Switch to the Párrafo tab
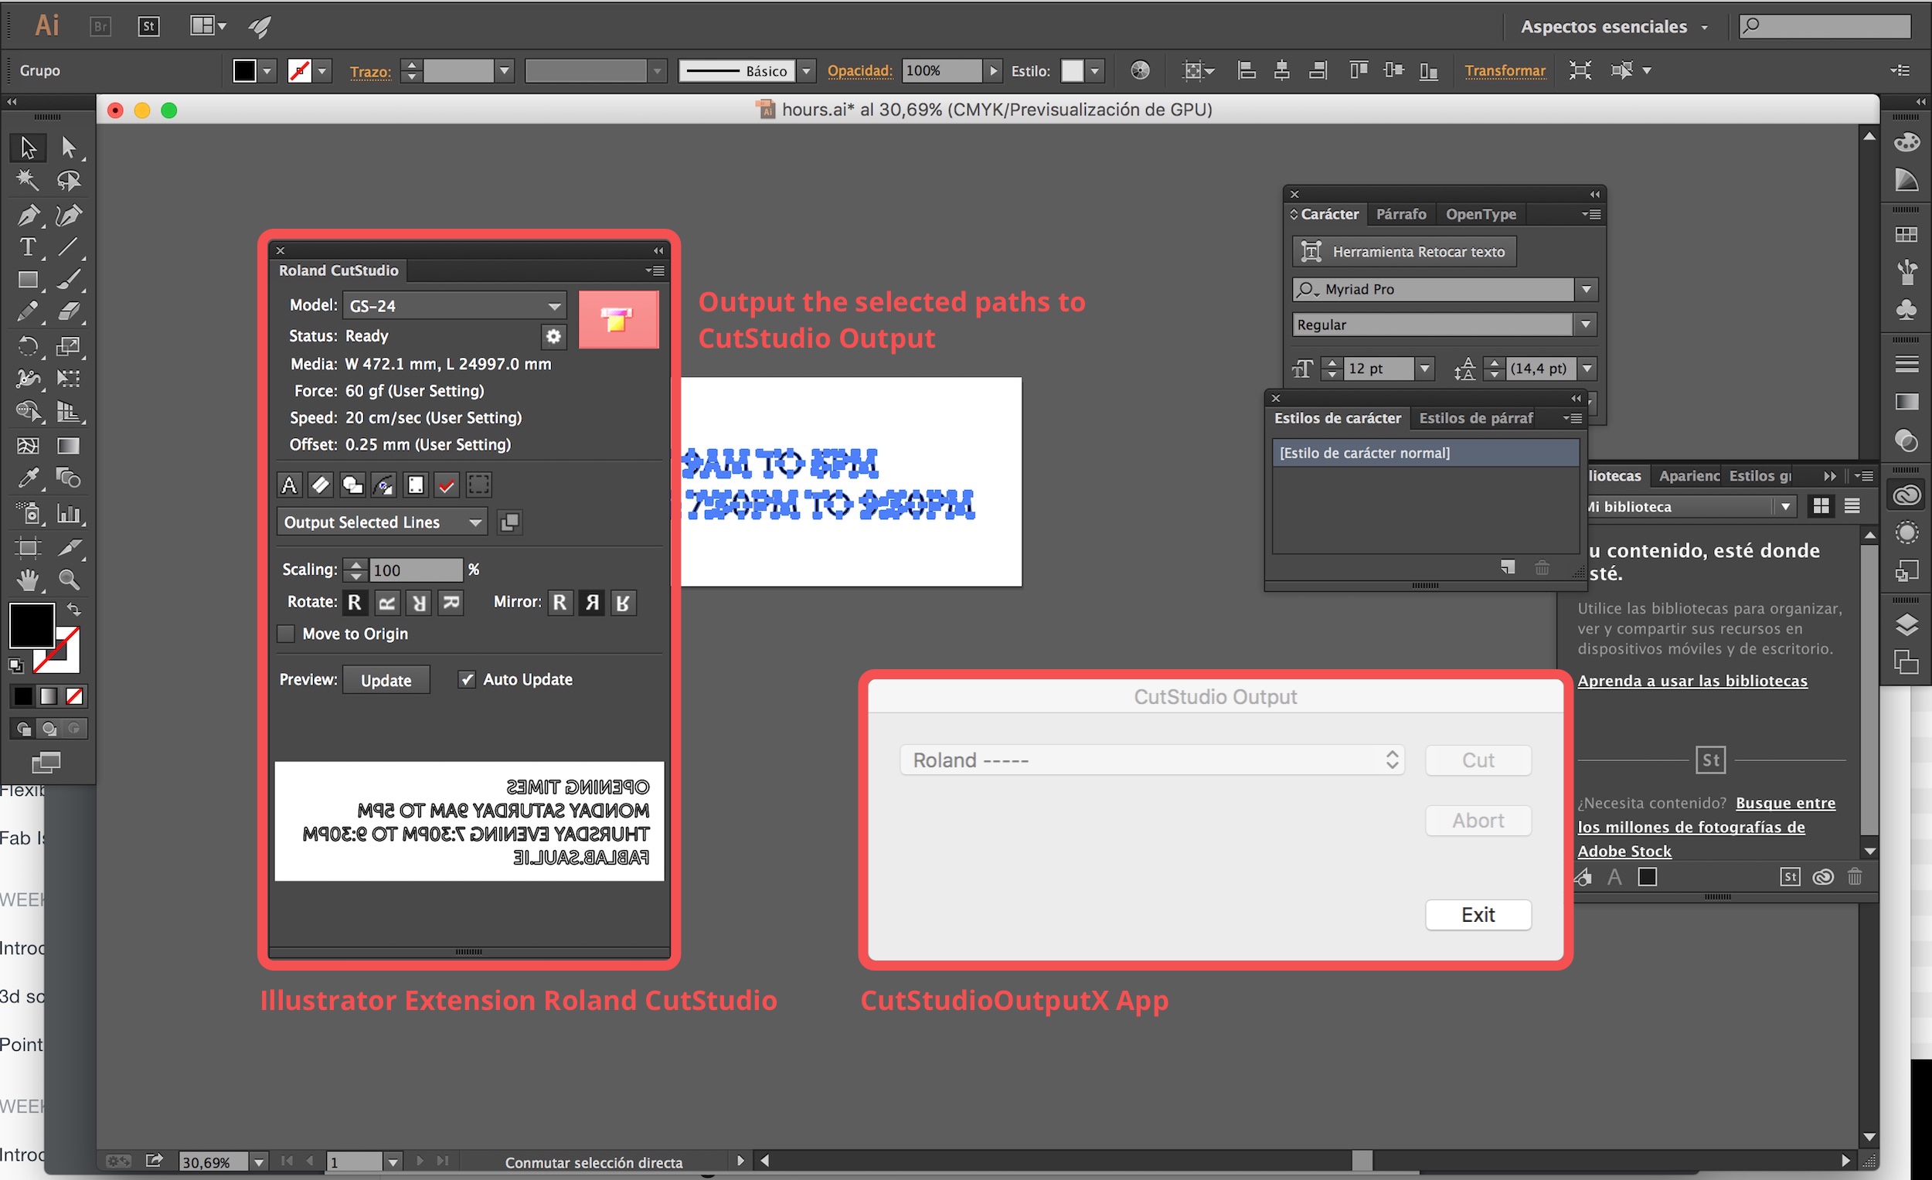1932x1180 pixels. point(1401,214)
